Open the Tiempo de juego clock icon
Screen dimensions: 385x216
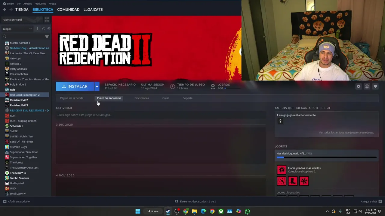(x=172, y=86)
